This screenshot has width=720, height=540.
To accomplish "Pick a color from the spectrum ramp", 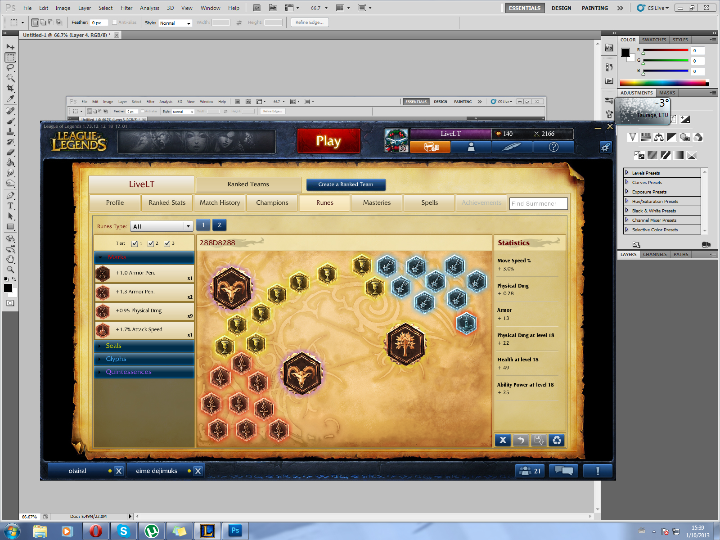I will point(664,83).
